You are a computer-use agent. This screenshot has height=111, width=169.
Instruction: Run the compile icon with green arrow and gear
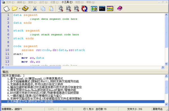point(94,8)
